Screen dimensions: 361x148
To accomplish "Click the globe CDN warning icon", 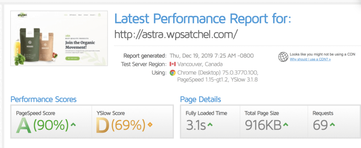I will click(283, 57).
